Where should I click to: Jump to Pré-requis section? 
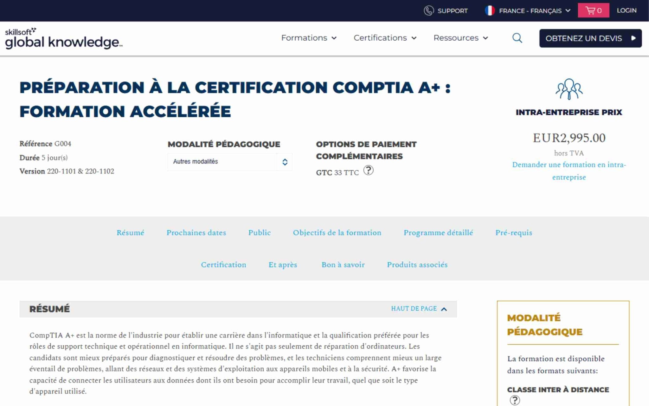[x=514, y=232]
